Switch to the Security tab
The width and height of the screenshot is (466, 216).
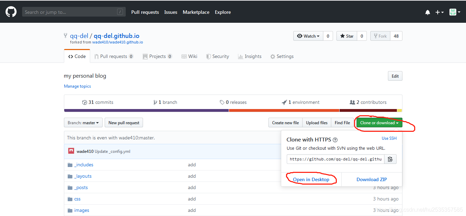(217, 56)
